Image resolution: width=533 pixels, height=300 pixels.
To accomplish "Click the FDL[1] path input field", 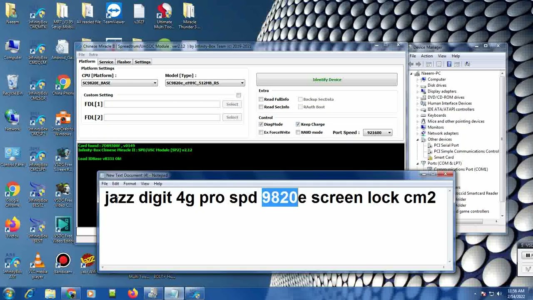I will (x=162, y=104).
